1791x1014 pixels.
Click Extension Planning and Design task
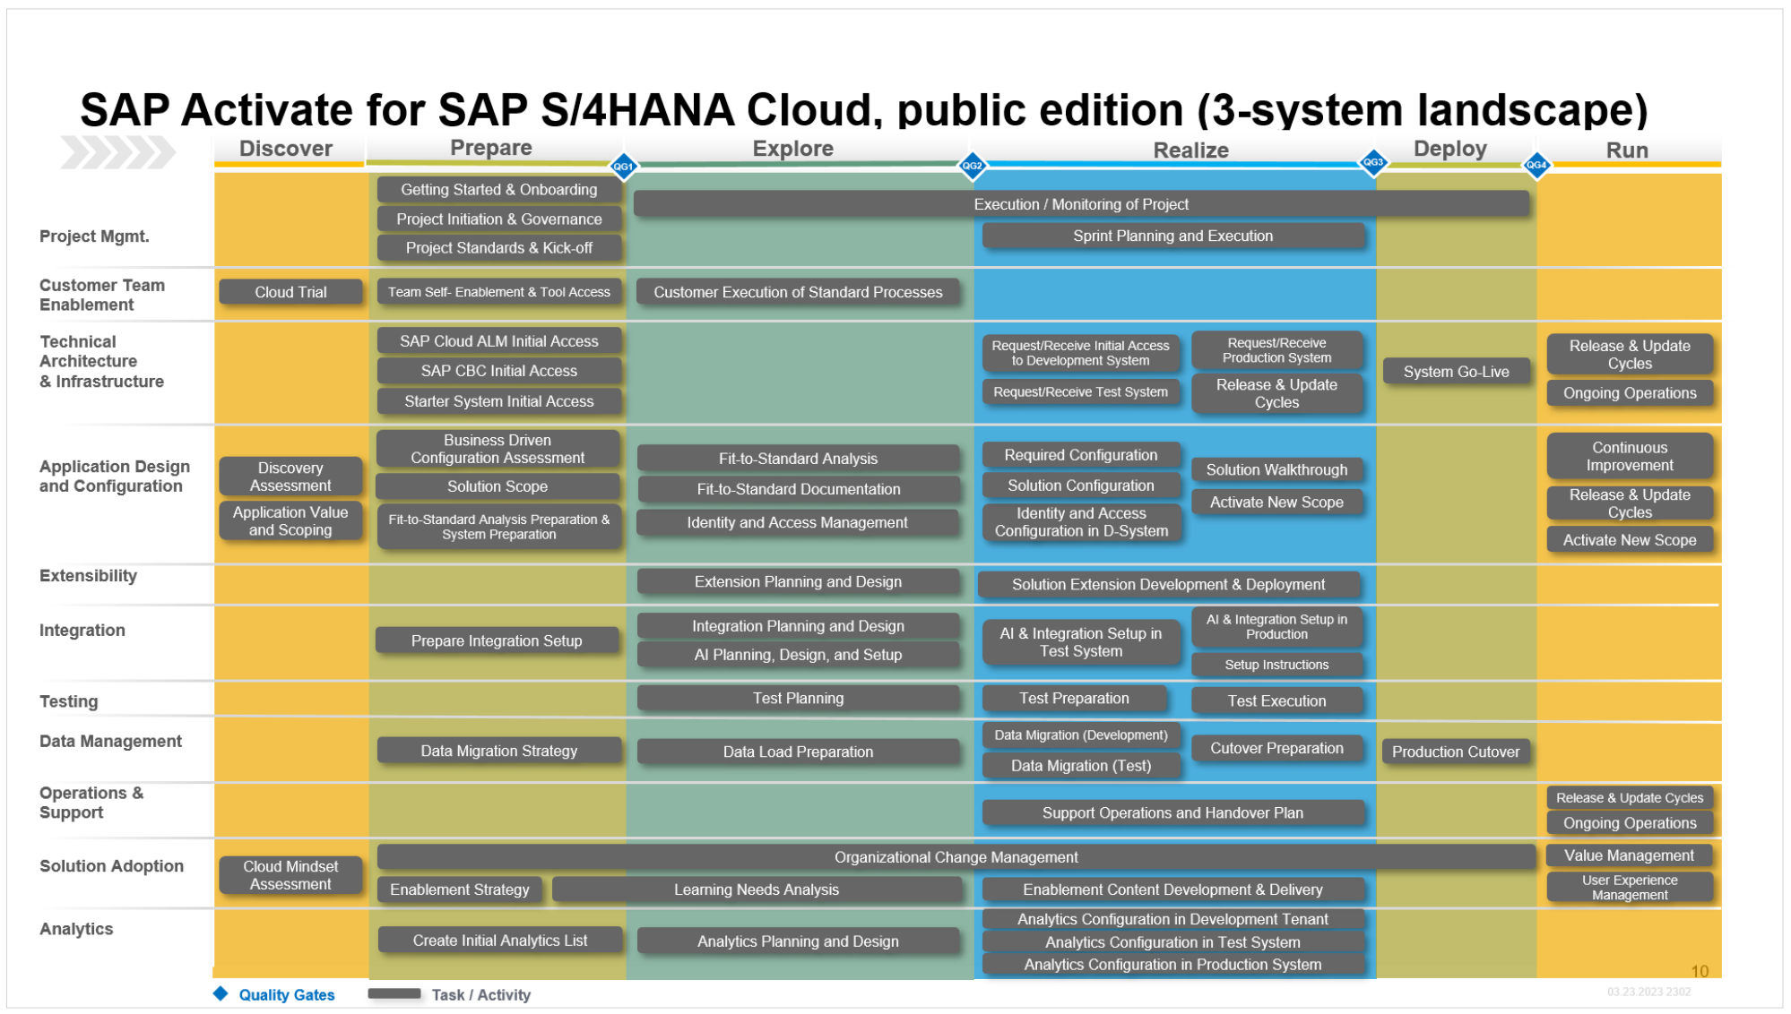pyautogui.click(x=798, y=582)
